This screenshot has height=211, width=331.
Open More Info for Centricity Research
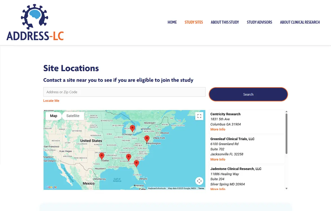tap(218, 129)
